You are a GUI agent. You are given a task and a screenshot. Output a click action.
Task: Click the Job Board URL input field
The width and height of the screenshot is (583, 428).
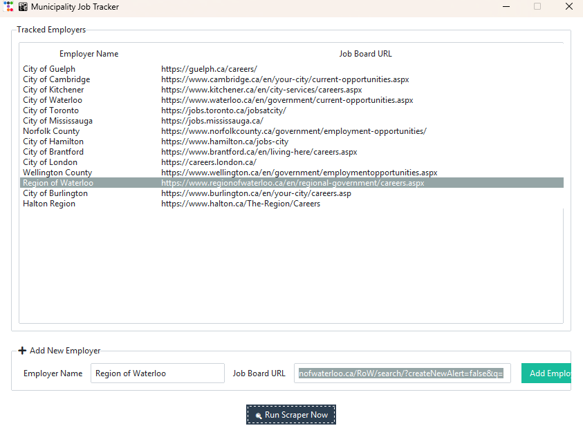click(x=402, y=373)
